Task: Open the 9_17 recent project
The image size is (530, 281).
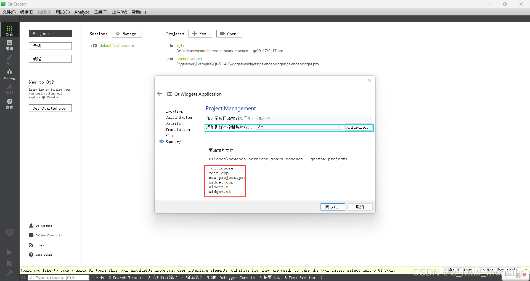Action: (x=181, y=46)
